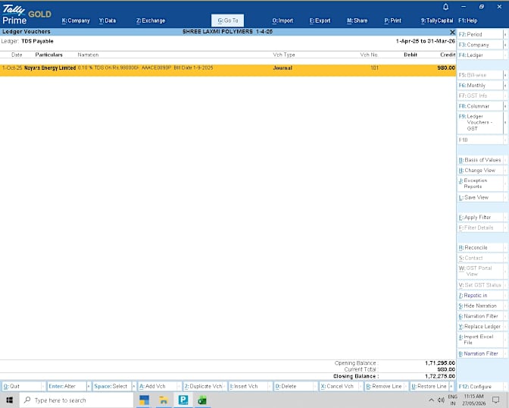Image resolution: width=509 pixels, height=408 pixels.
Task: Click X: Cancel Vch button
Action: [x=339, y=386]
